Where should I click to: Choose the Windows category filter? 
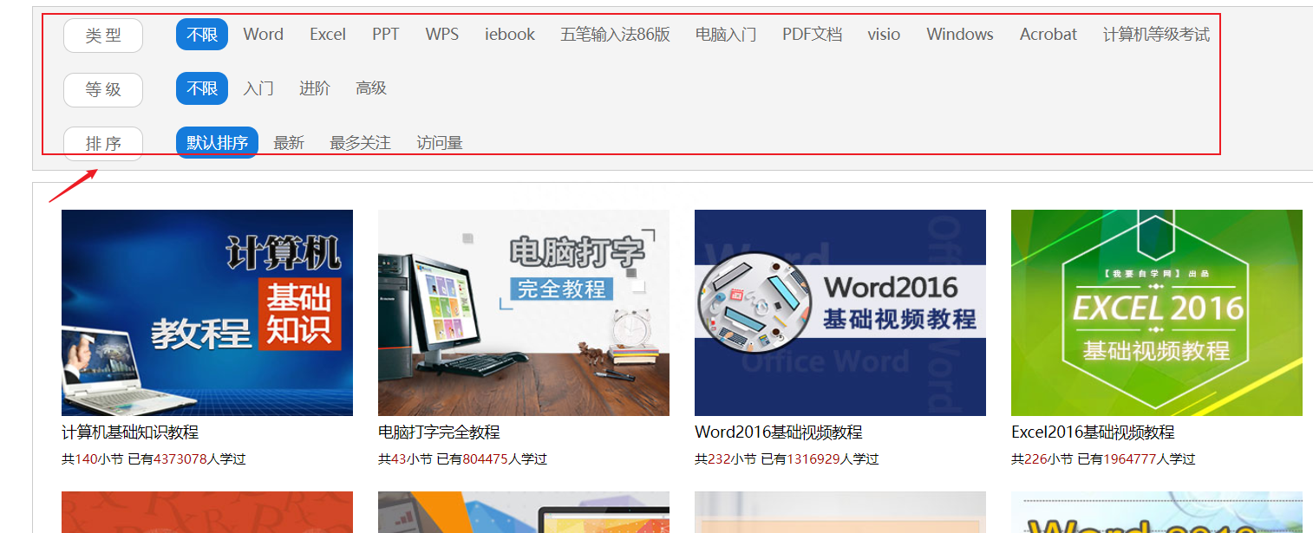960,35
